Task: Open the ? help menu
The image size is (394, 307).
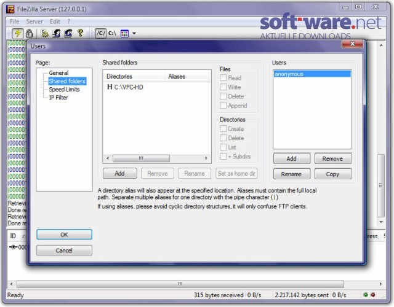Action: coord(68,21)
